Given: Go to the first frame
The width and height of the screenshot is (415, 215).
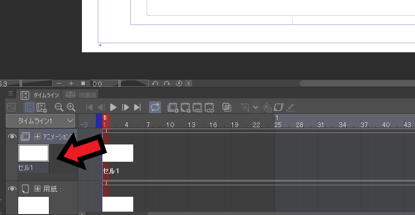Looking at the screenshot, I should click(x=90, y=107).
